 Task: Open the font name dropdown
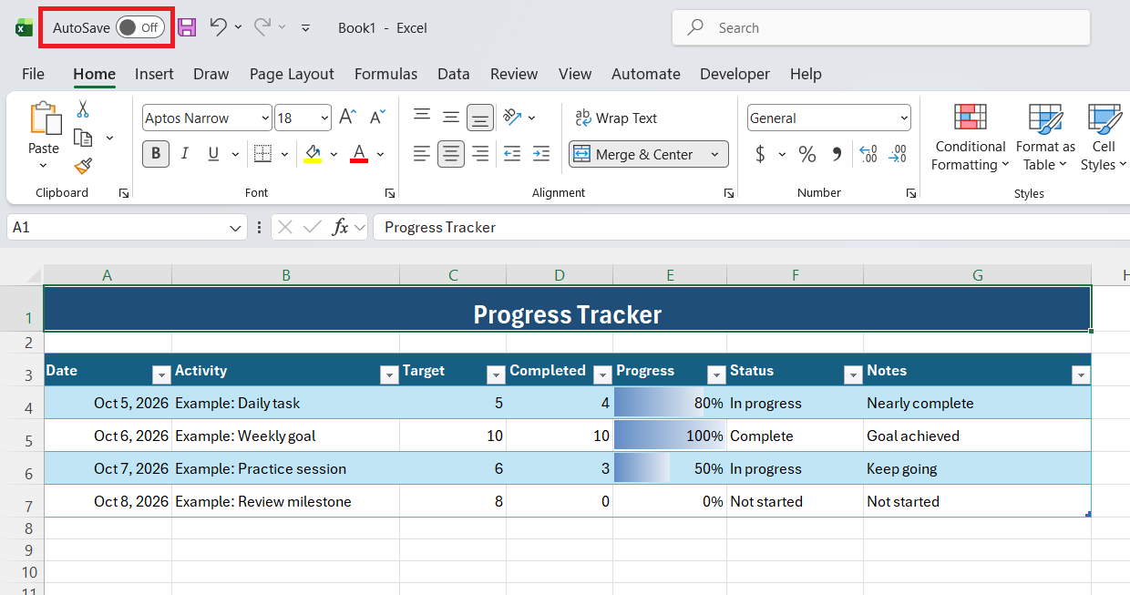[265, 118]
